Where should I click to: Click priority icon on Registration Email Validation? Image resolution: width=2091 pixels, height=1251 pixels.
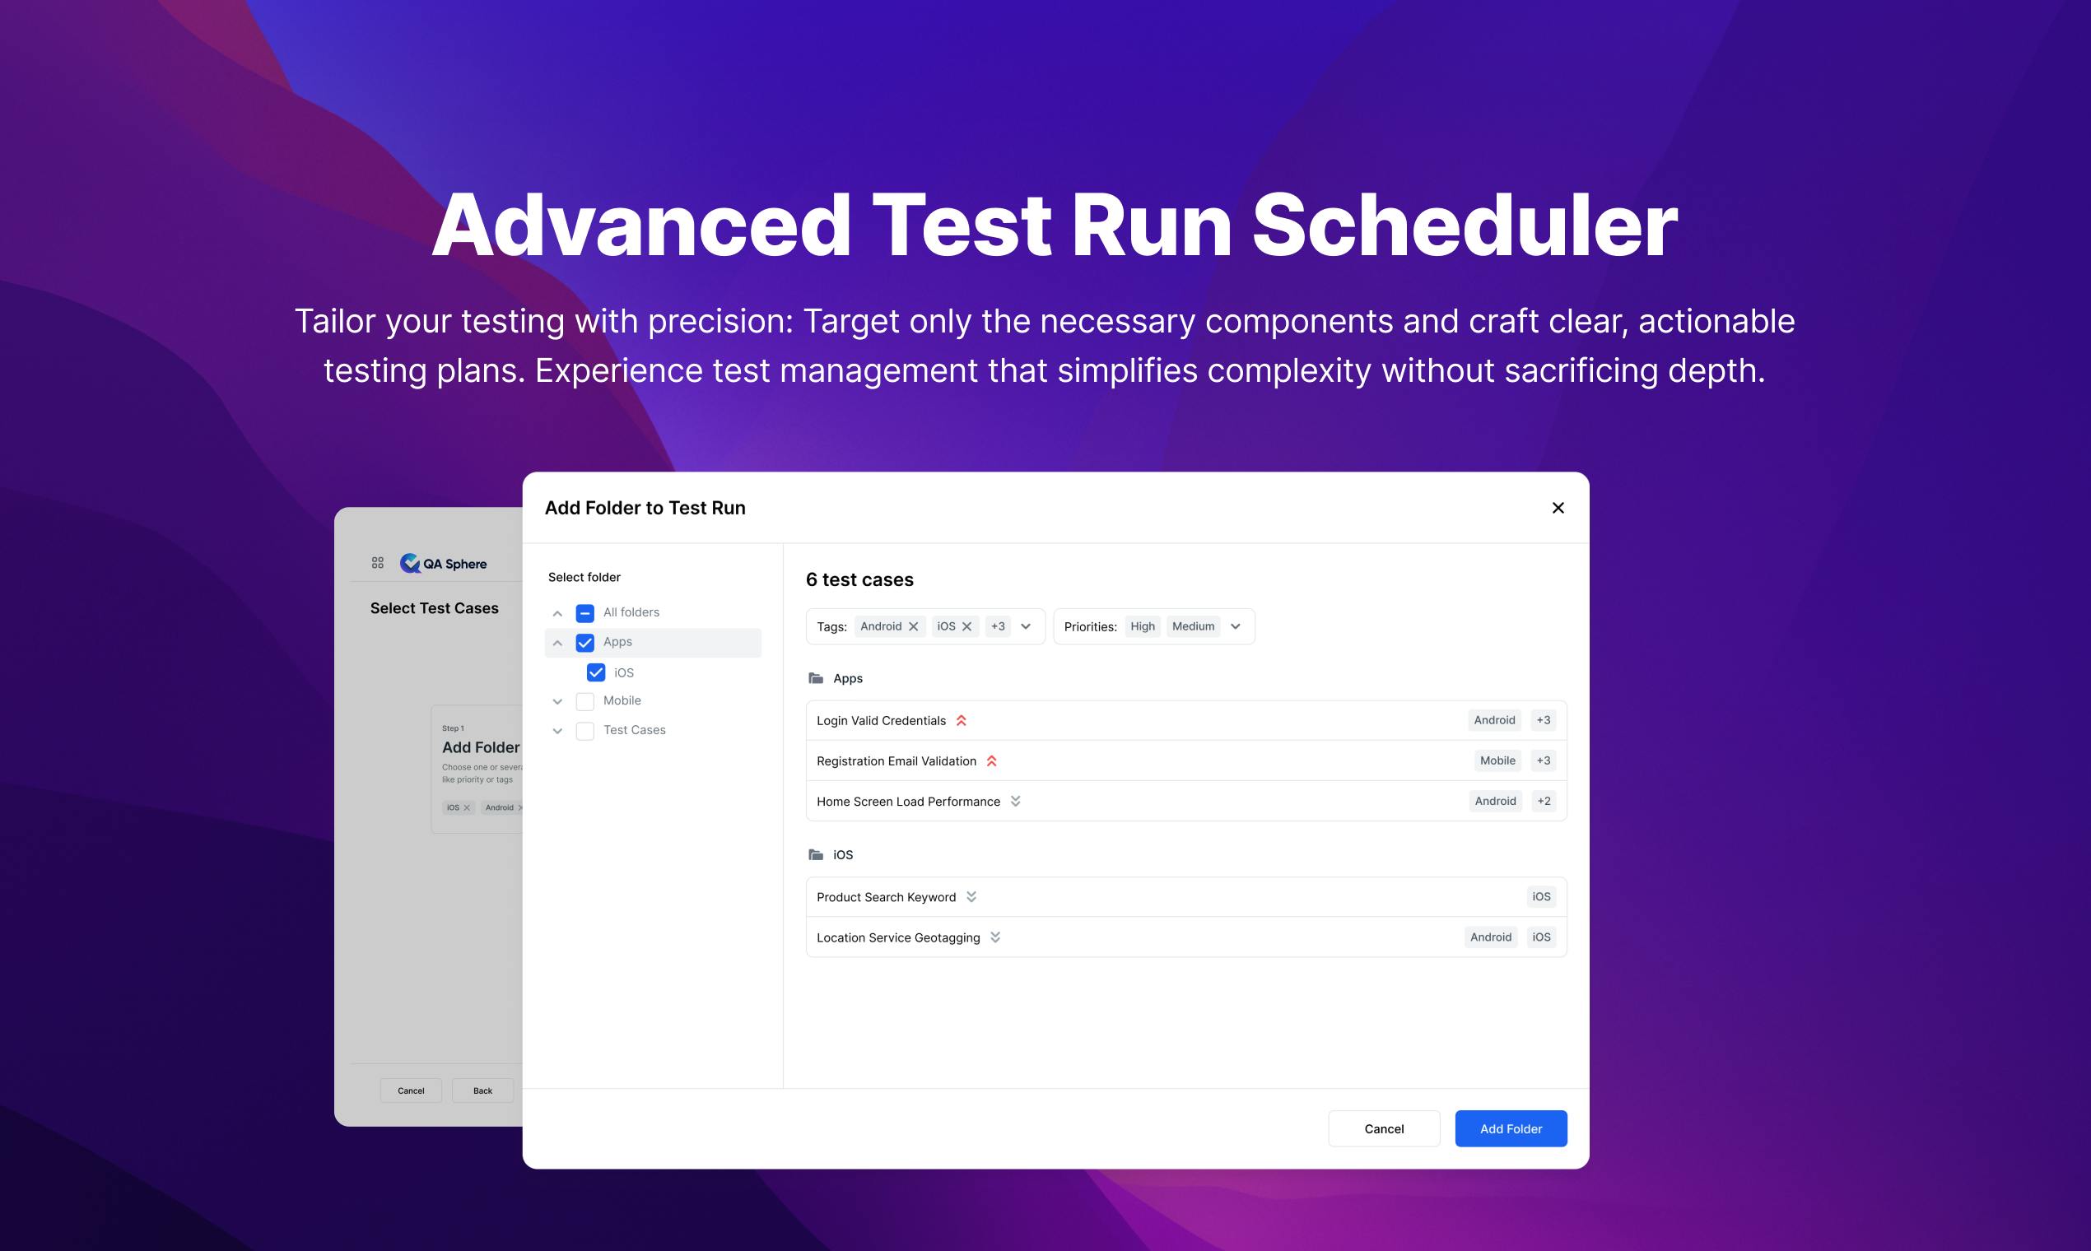pos(991,760)
